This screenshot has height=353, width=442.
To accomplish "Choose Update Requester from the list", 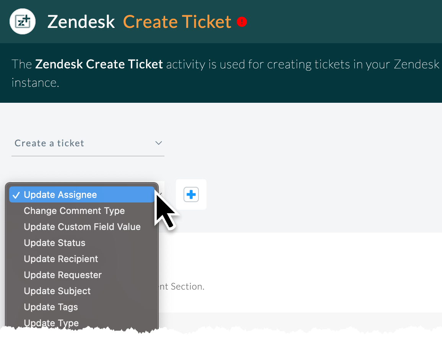I will click(x=63, y=275).
